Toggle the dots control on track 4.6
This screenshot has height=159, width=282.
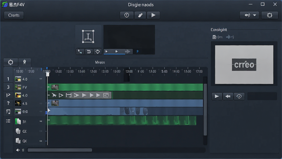[41, 79]
